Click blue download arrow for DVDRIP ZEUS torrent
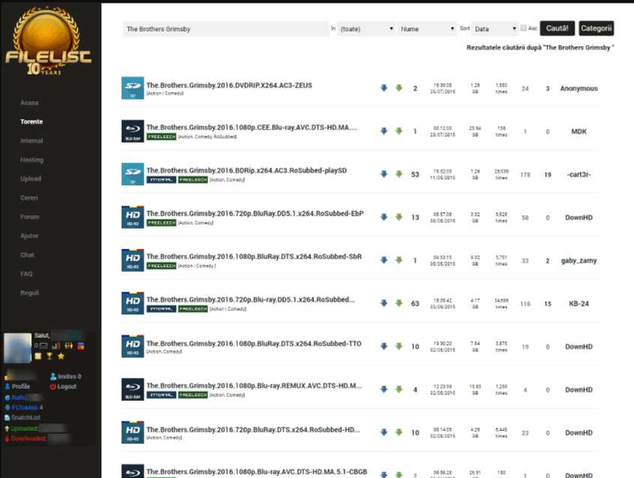 (383, 88)
